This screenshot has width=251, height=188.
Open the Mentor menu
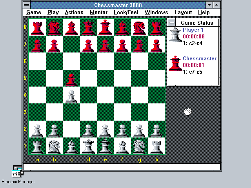(x=98, y=13)
